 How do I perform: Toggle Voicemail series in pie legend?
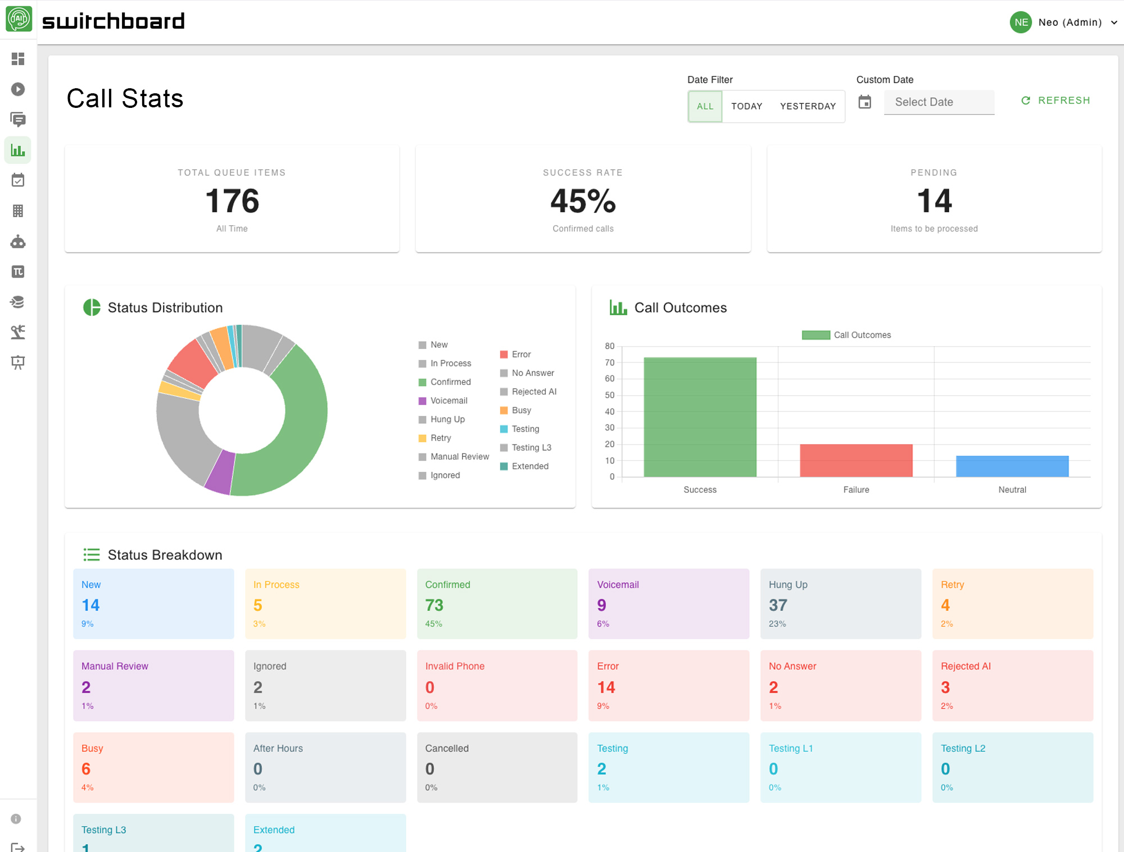point(448,401)
